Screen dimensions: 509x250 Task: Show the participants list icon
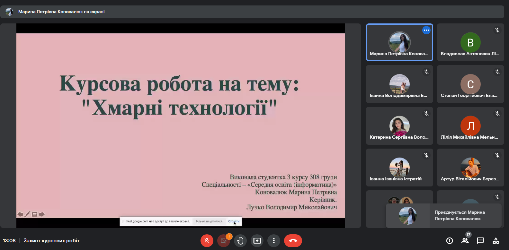[x=465, y=241]
